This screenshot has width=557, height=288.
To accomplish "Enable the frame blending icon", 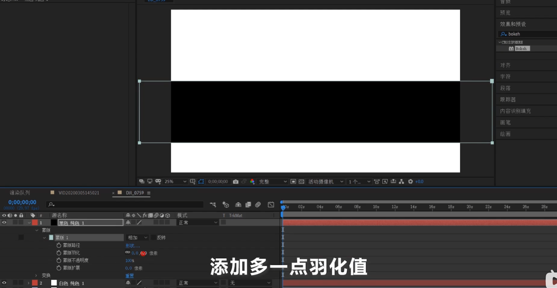I will click(248, 204).
